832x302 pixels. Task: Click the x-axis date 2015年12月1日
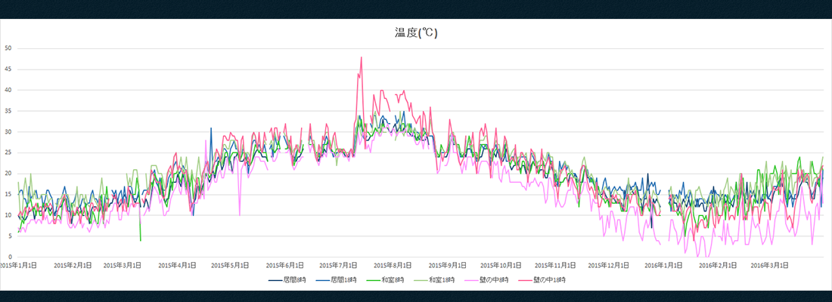(607, 264)
